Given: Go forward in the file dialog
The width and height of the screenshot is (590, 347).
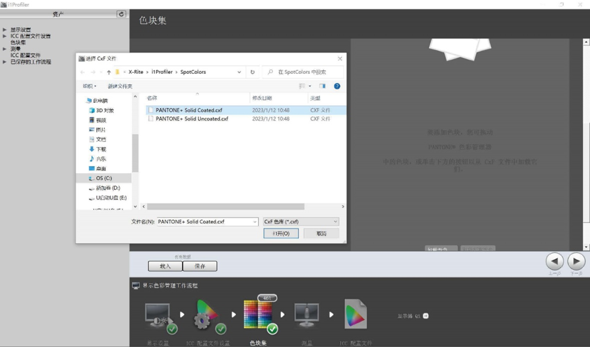Looking at the screenshot, I should pyautogui.click(x=93, y=72).
